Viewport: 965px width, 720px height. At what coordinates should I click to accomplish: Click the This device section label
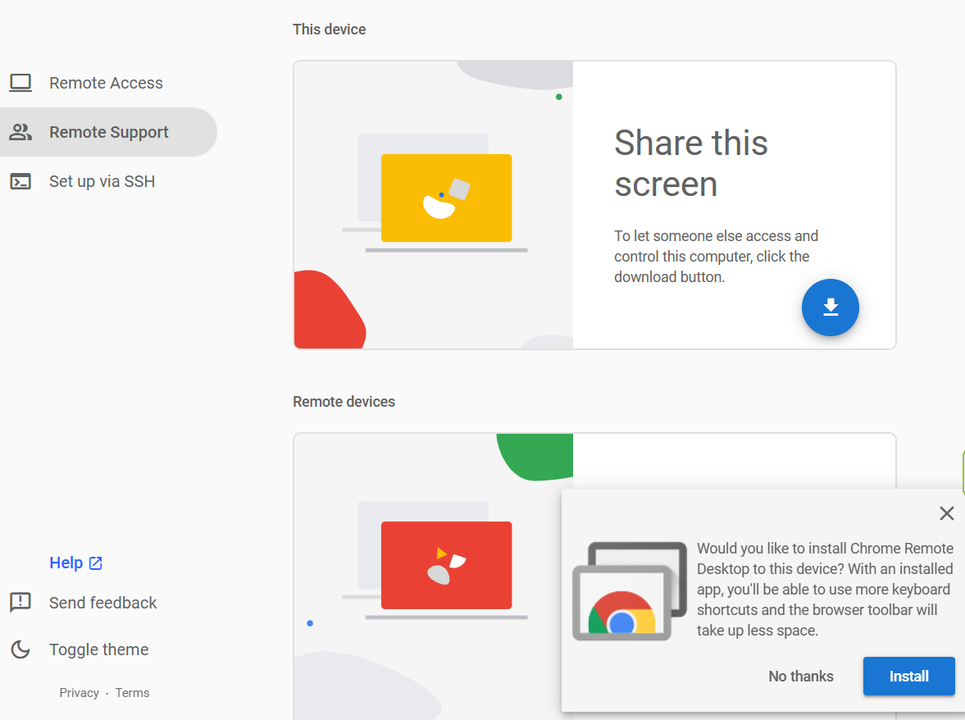pos(330,30)
